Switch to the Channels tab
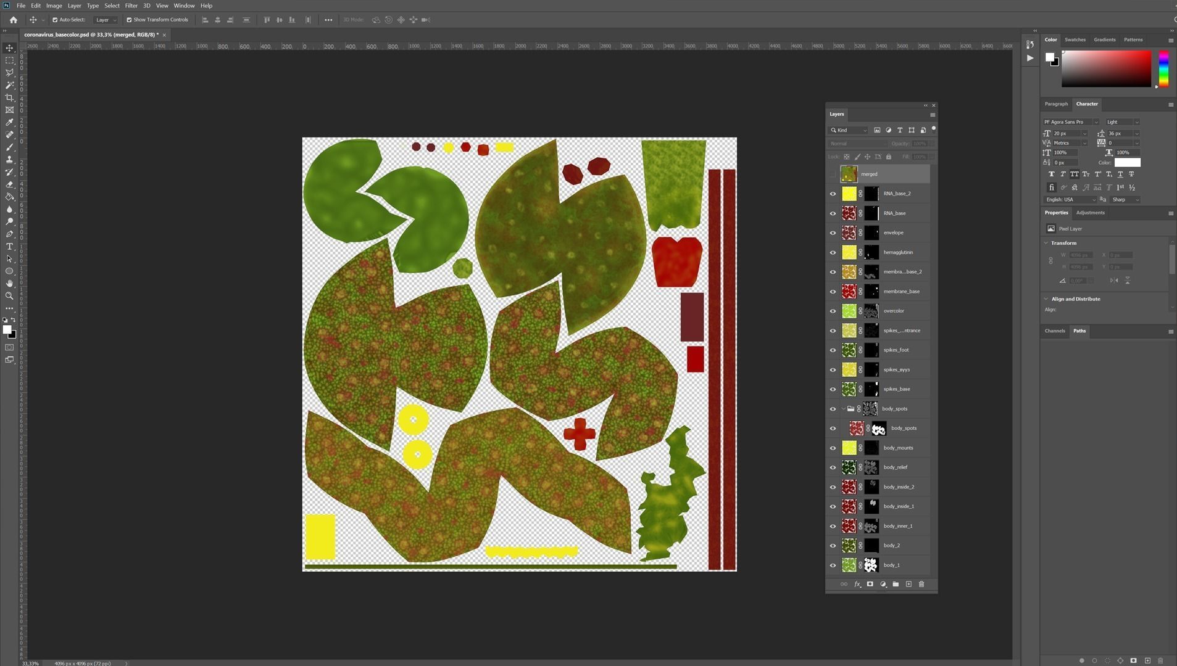Image resolution: width=1177 pixels, height=666 pixels. click(1054, 331)
